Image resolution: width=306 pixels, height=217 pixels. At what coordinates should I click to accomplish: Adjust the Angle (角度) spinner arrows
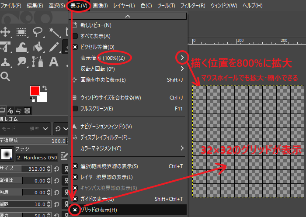tap(49, 193)
